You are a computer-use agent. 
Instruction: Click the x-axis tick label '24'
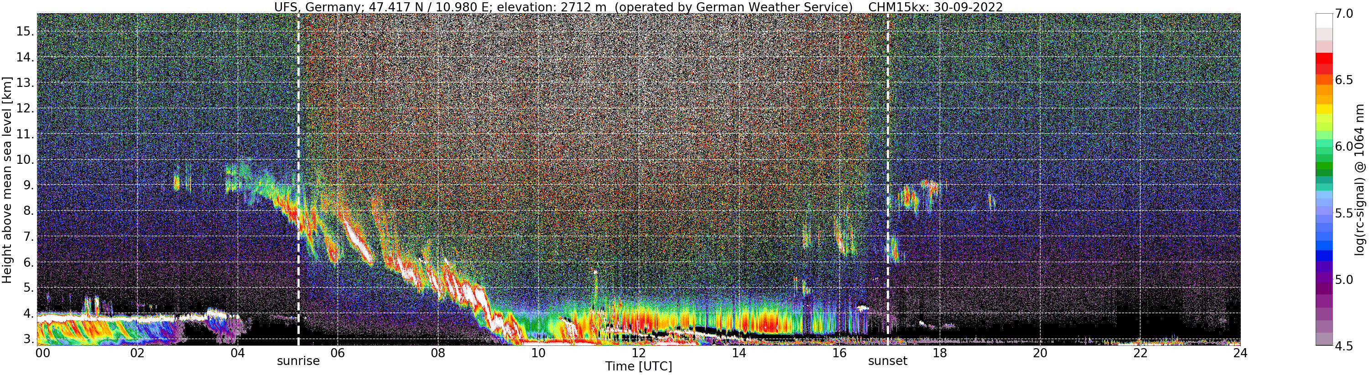pos(1240,353)
